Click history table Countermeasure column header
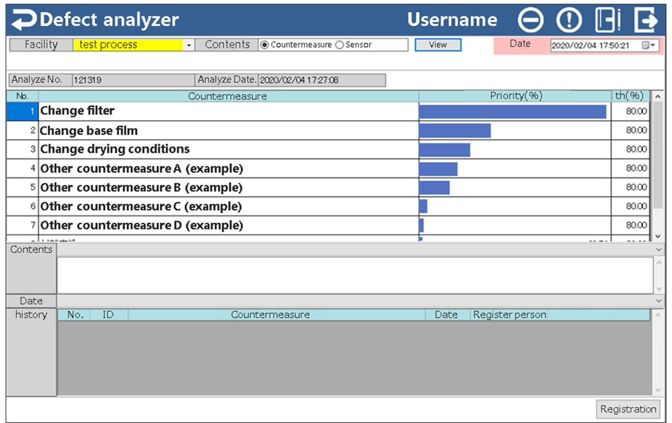Screen dimensions: 672x423 277,315
